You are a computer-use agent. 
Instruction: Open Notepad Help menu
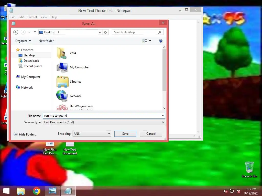54,17
